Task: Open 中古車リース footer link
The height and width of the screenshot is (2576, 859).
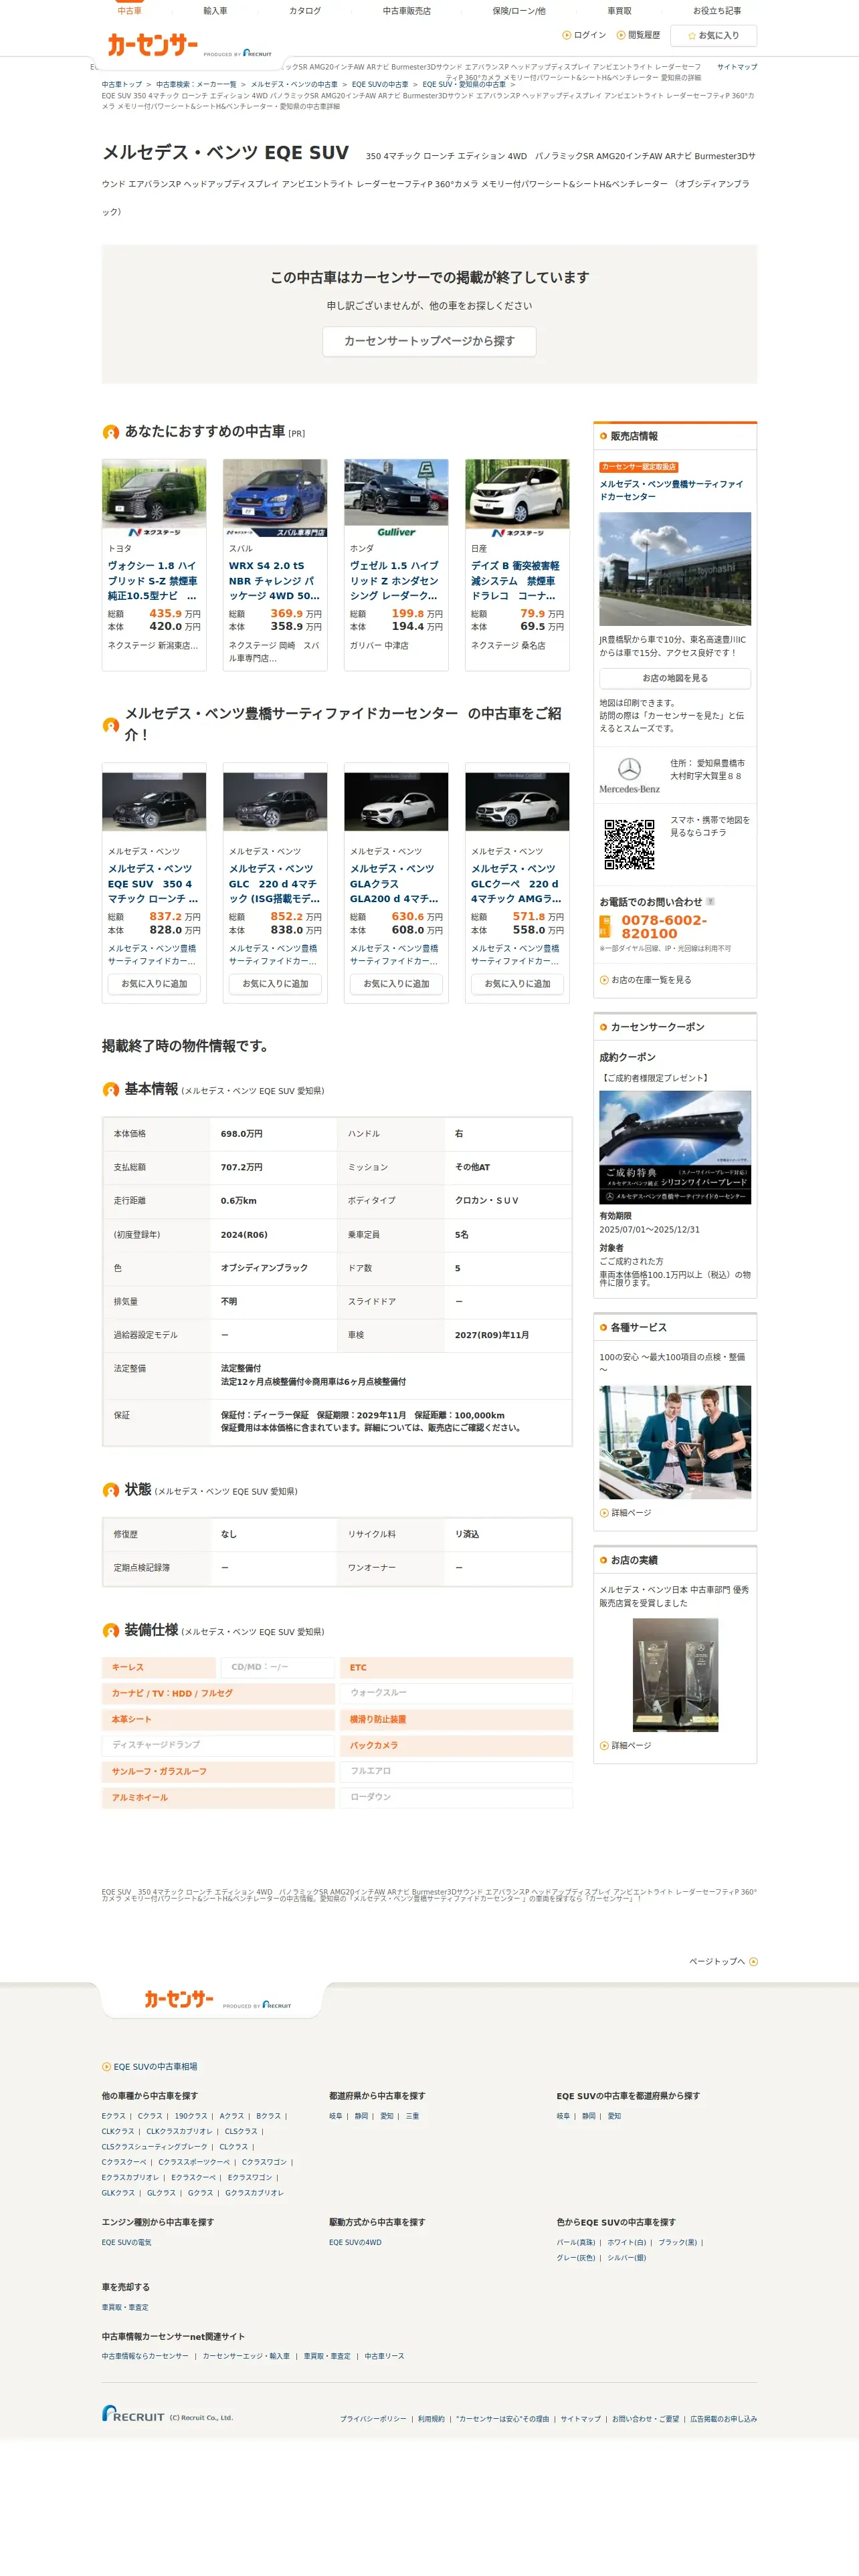Action: click(385, 2356)
